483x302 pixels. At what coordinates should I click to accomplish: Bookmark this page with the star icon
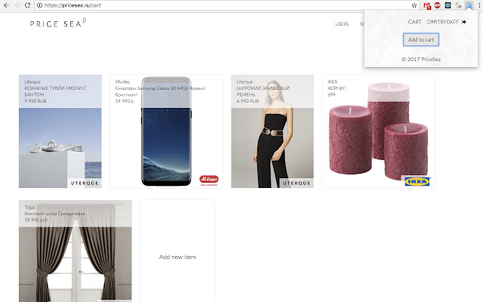coord(414,5)
